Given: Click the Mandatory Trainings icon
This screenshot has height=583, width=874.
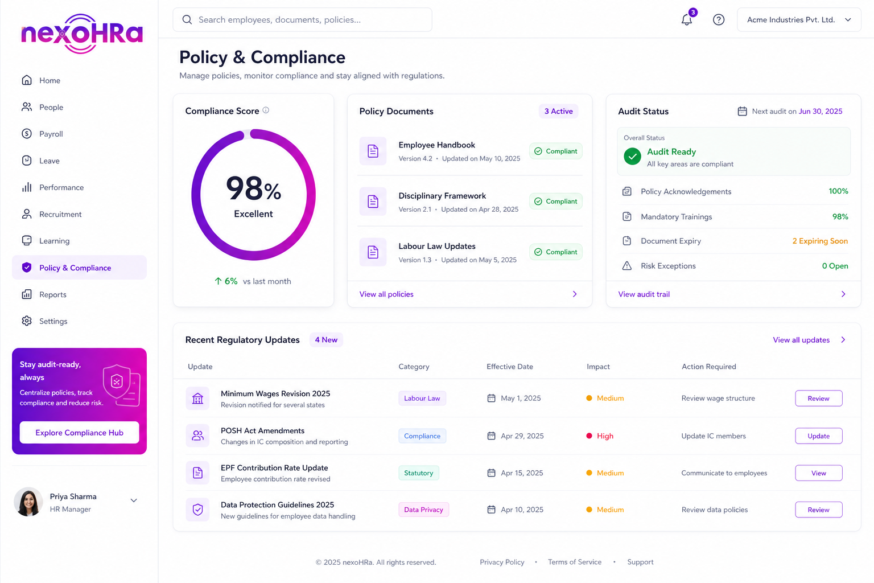Looking at the screenshot, I should [x=627, y=216].
